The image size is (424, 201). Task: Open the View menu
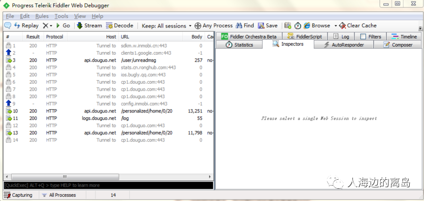[80, 16]
